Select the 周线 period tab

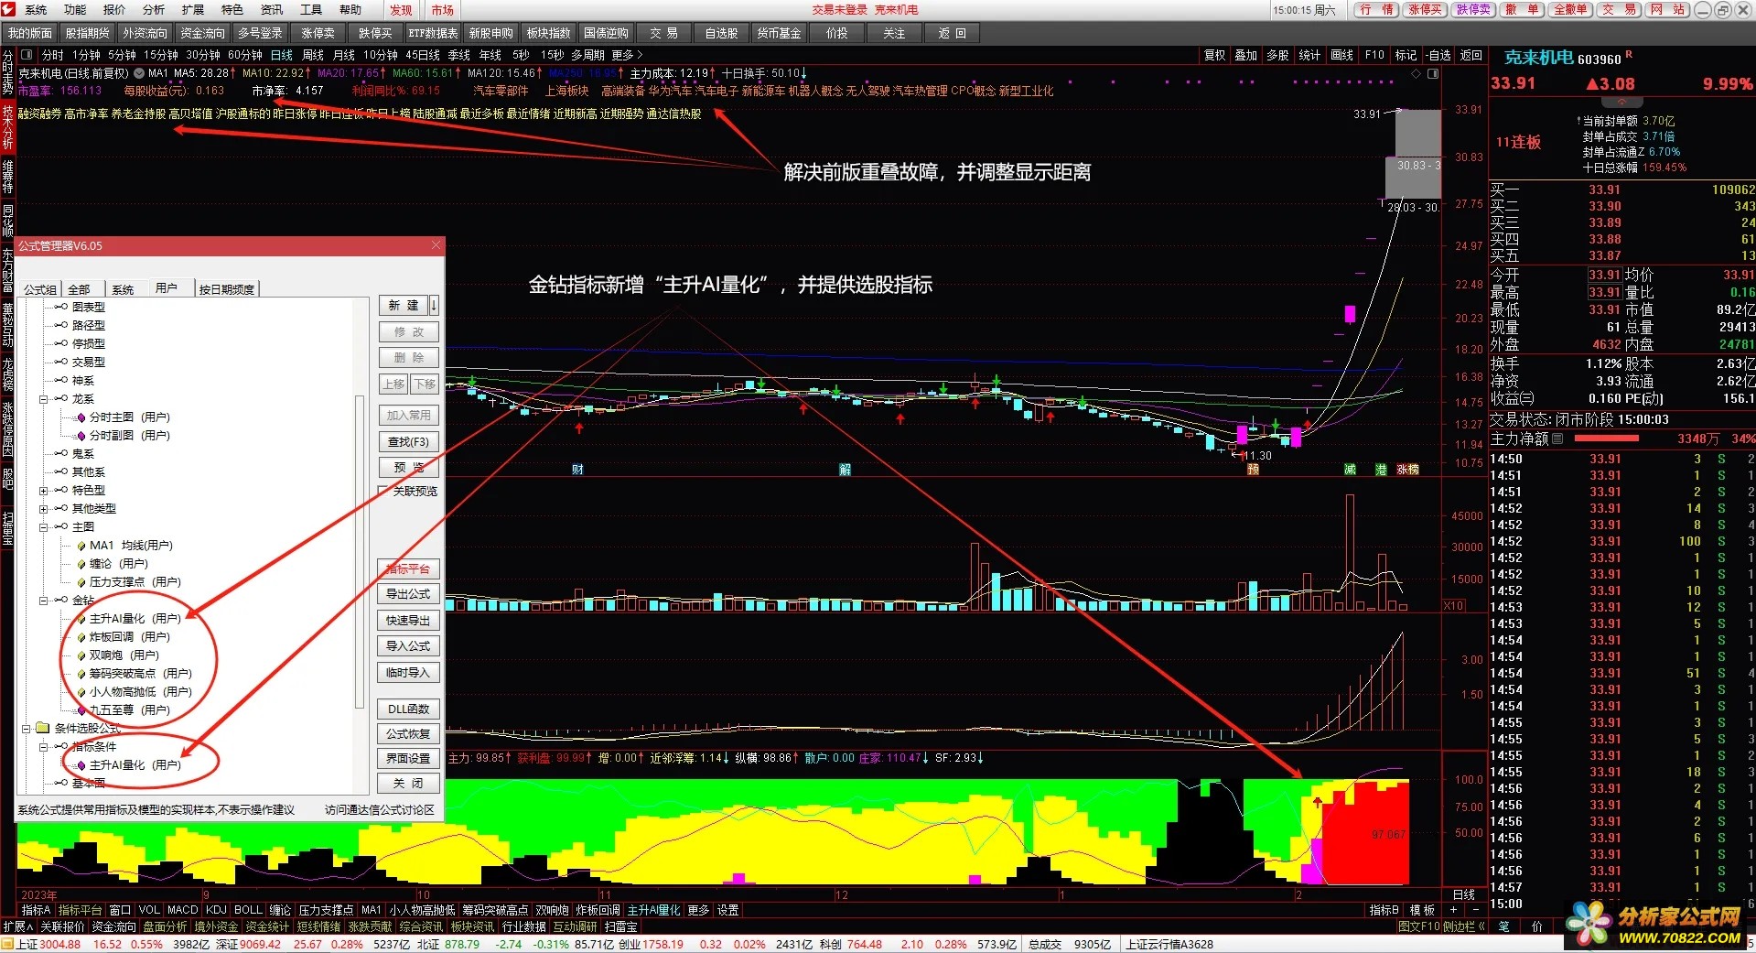coord(313,55)
